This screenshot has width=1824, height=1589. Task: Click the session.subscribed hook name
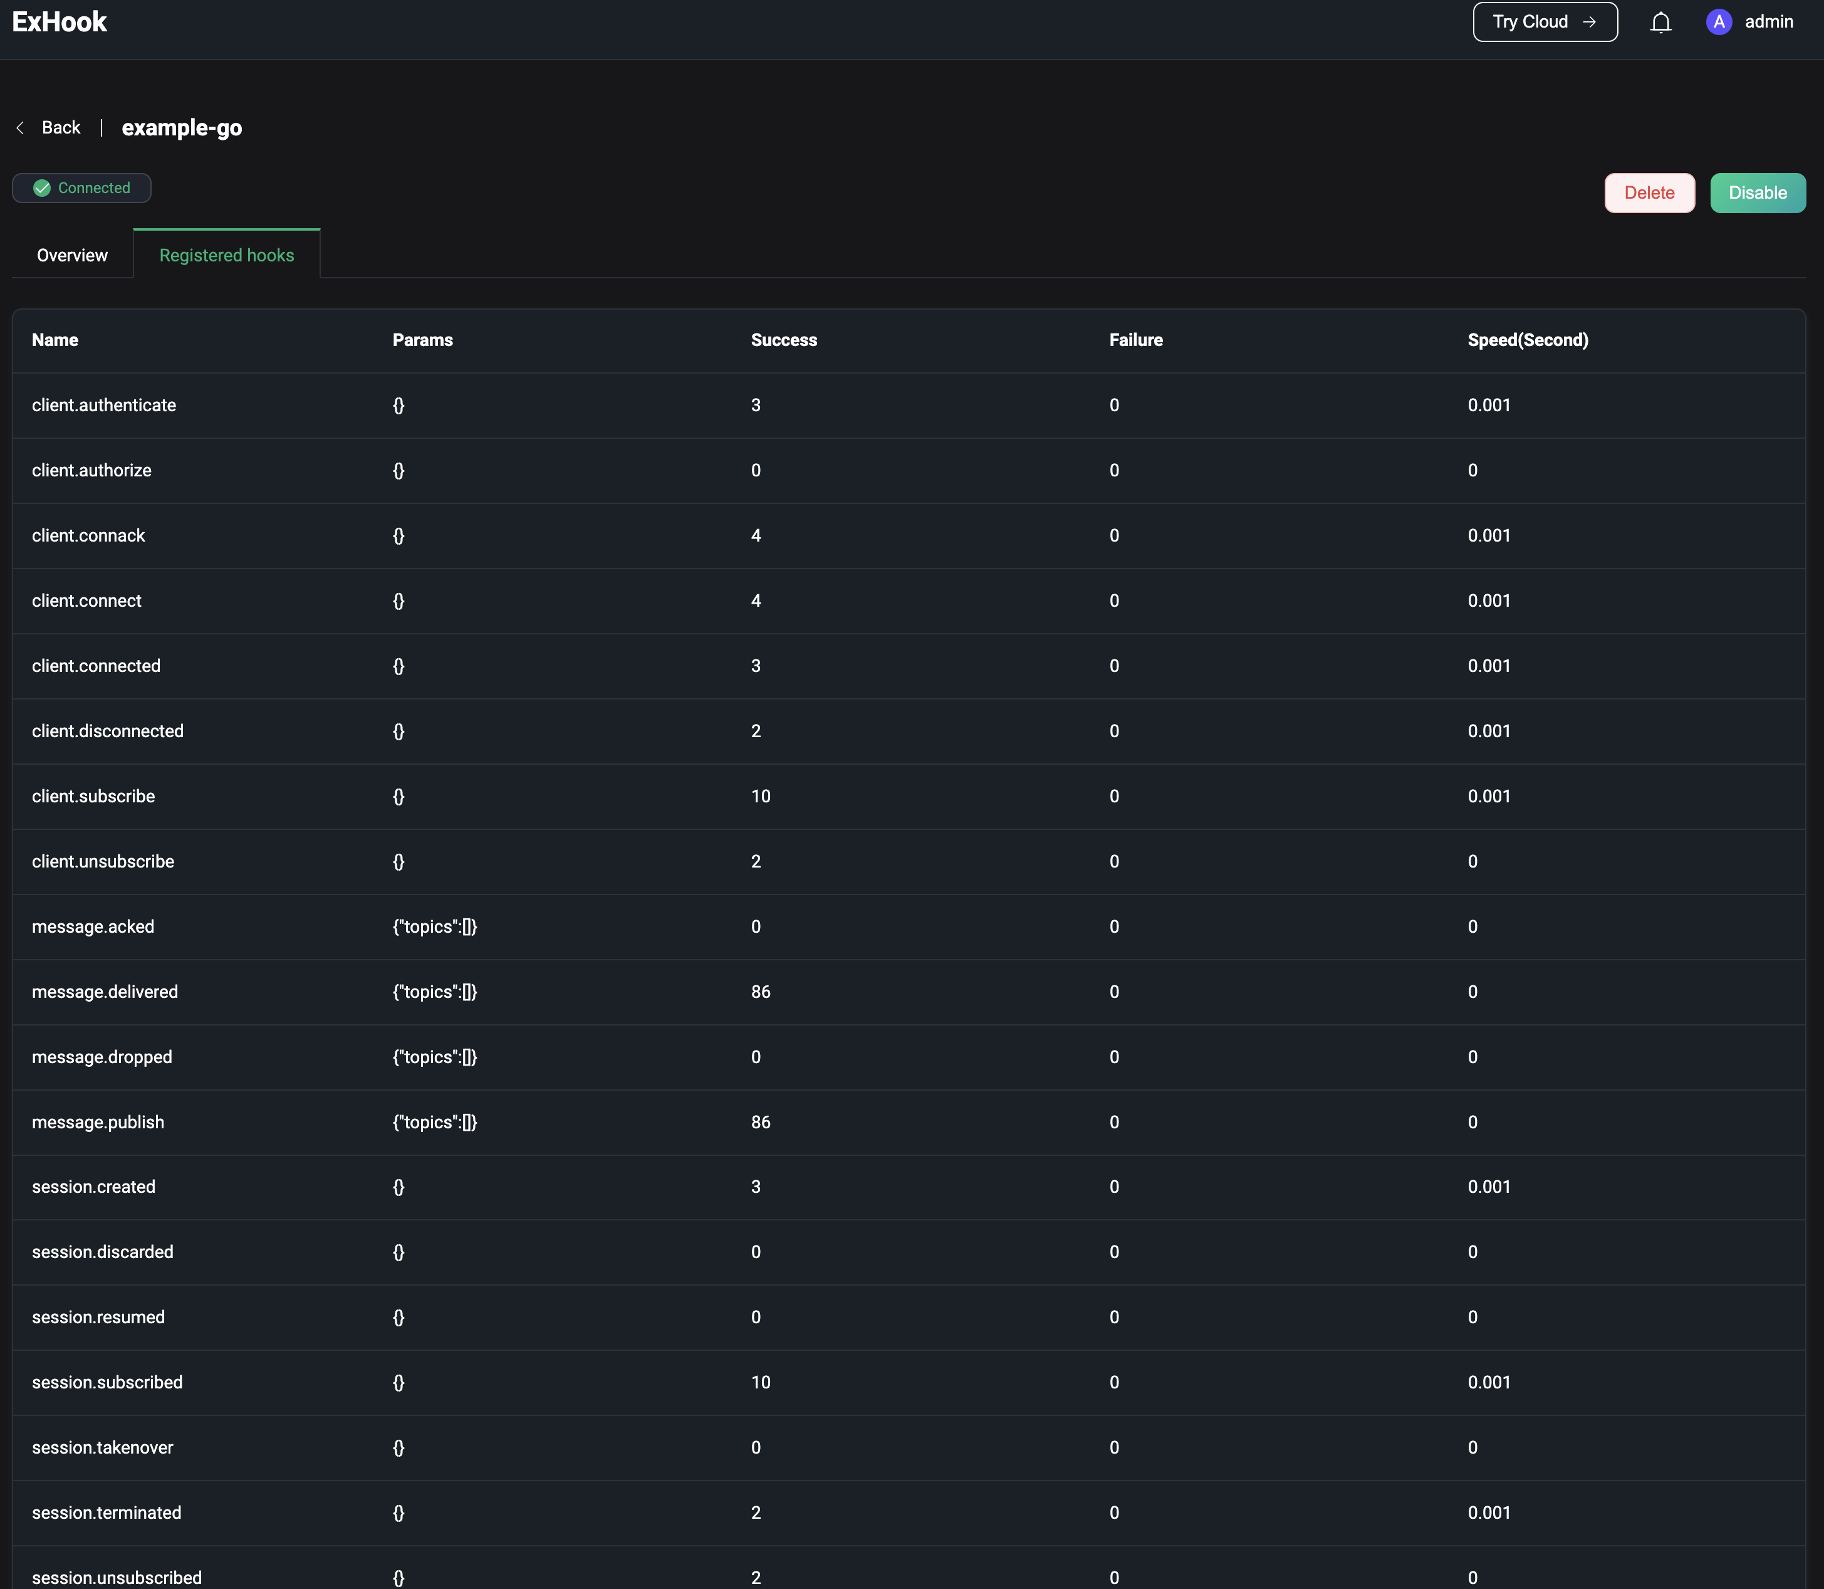(107, 1382)
